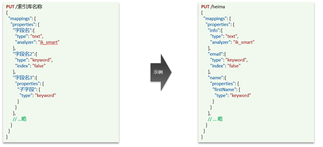Viewport: 323px width, 147px height.
Task: Click the "ik_smart" value in the right block
Action: (244, 42)
